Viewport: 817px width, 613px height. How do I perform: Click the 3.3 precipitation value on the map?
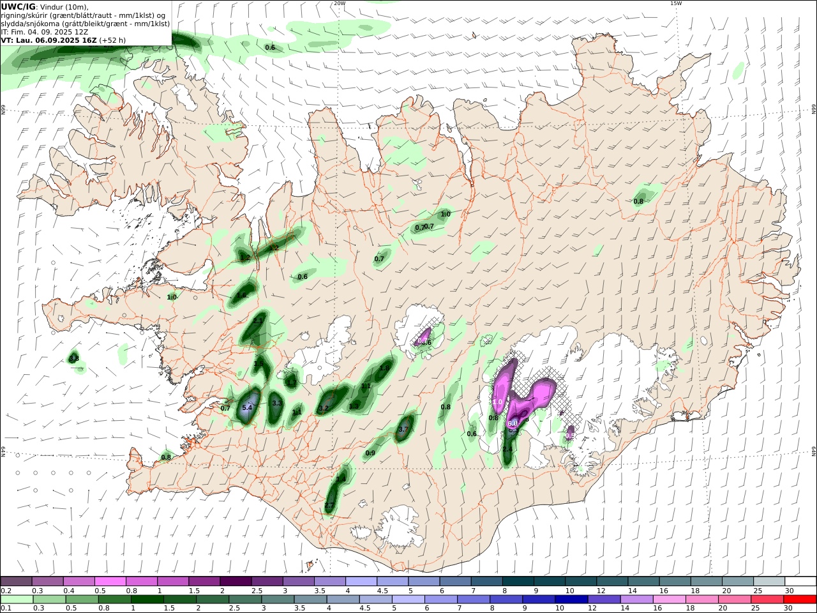pyautogui.click(x=277, y=403)
